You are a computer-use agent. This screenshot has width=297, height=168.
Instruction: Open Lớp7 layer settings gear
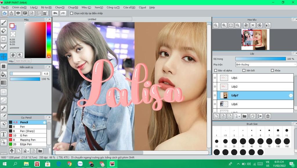click(x=291, y=95)
